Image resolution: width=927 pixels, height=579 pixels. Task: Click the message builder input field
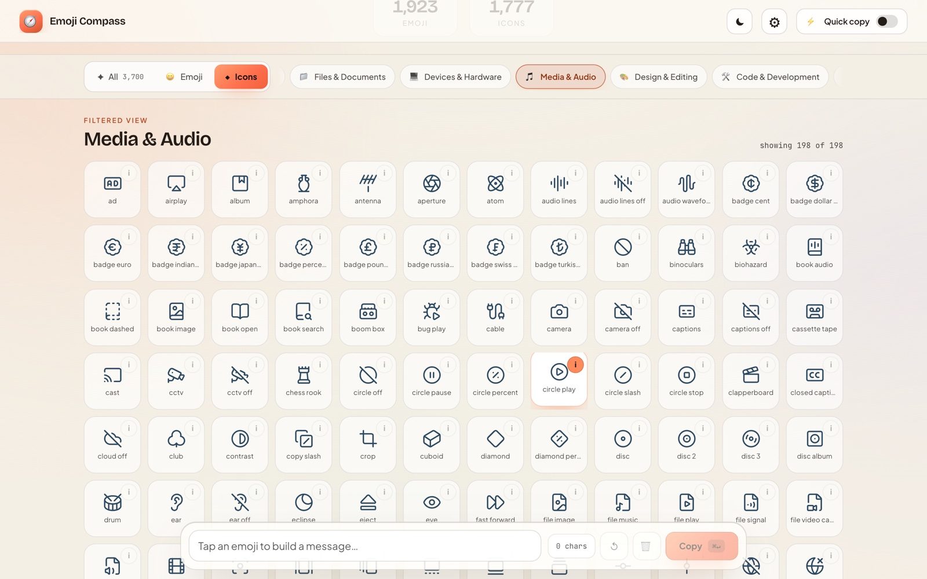365,546
